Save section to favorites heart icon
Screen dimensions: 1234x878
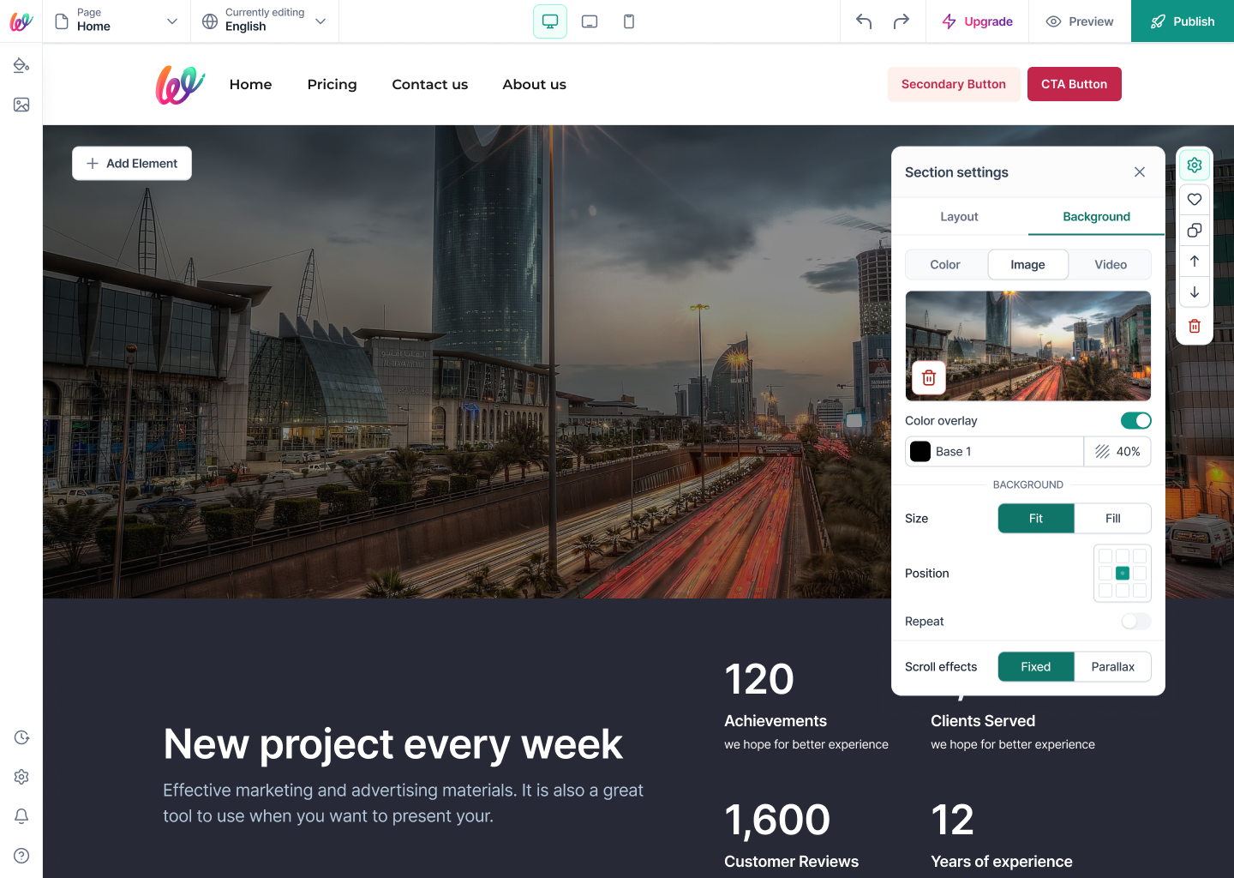click(1195, 199)
